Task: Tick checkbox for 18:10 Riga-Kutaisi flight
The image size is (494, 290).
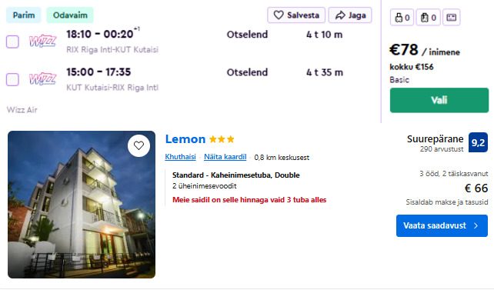Action: 12,42
